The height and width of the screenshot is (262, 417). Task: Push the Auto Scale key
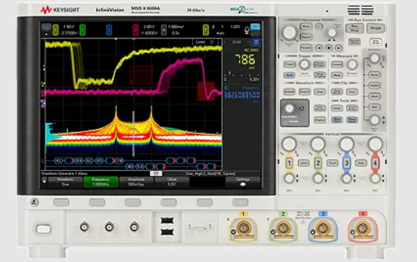[375, 42]
